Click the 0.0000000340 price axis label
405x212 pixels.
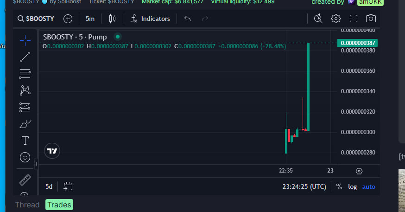click(358, 91)
